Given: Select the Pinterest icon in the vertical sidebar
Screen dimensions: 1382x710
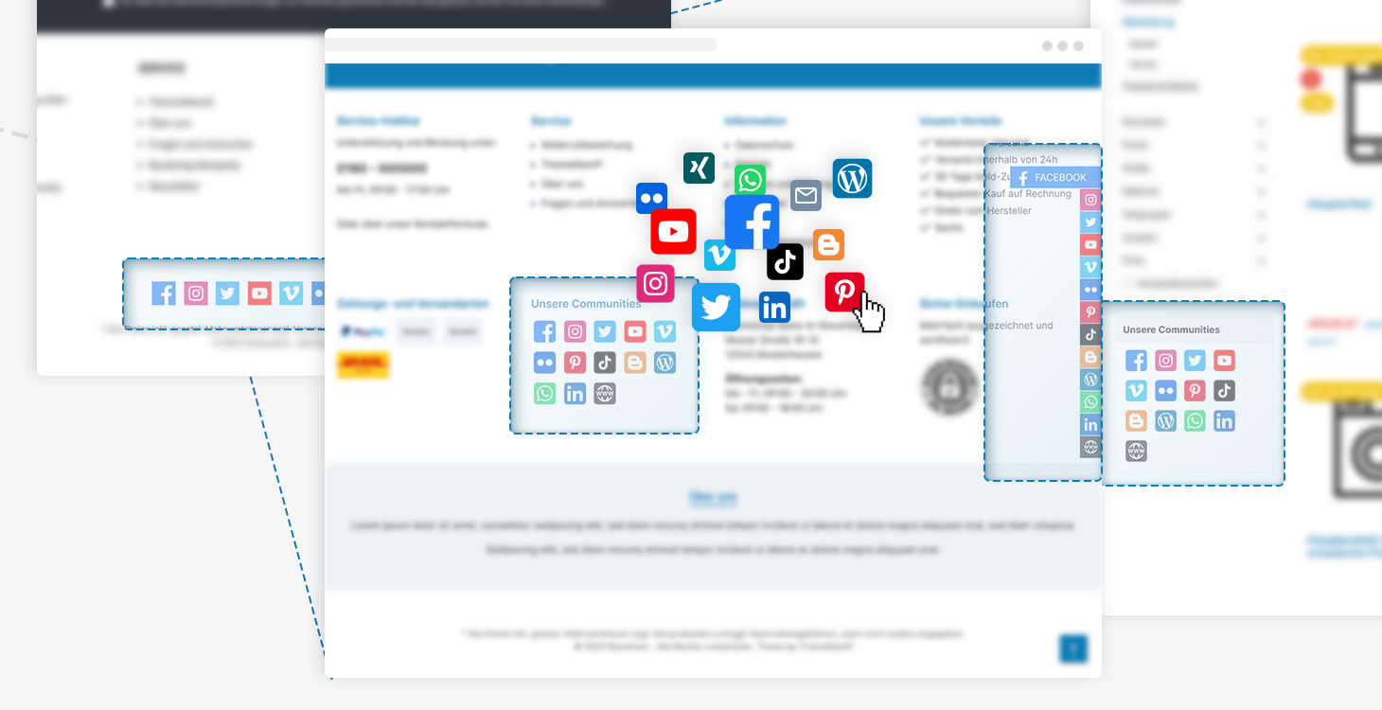Looking at the screenshot, I should (x=1090, y=311).
